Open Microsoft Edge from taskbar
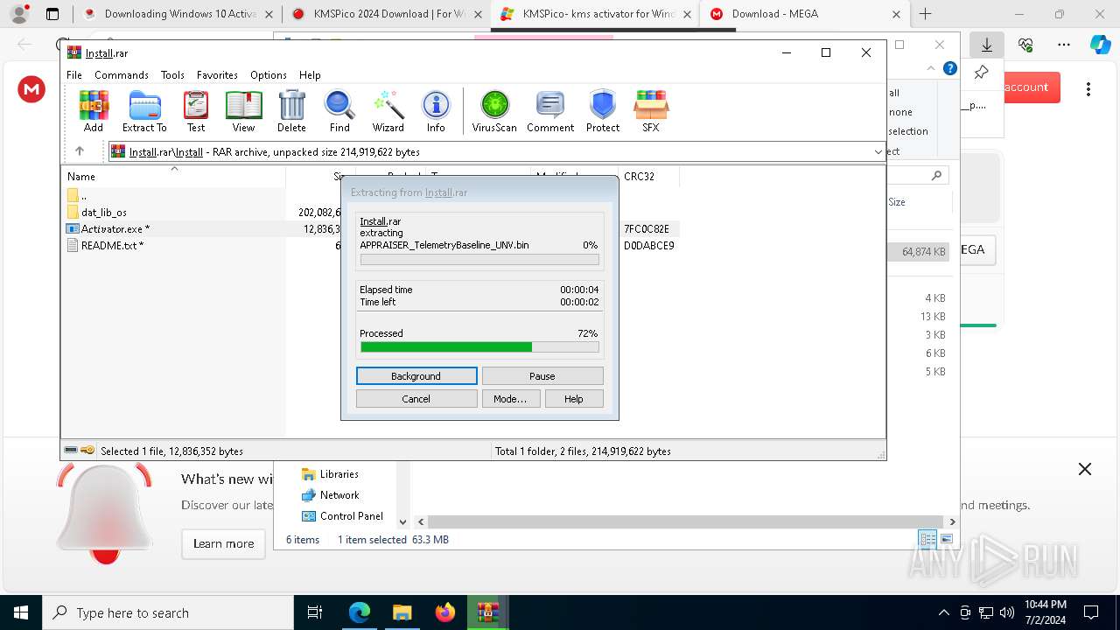This screenshot has width=1120, height=630. (360, 612)
